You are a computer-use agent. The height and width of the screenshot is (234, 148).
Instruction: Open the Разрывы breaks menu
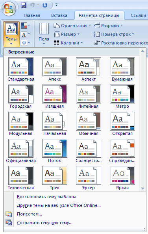coord(108,26)
